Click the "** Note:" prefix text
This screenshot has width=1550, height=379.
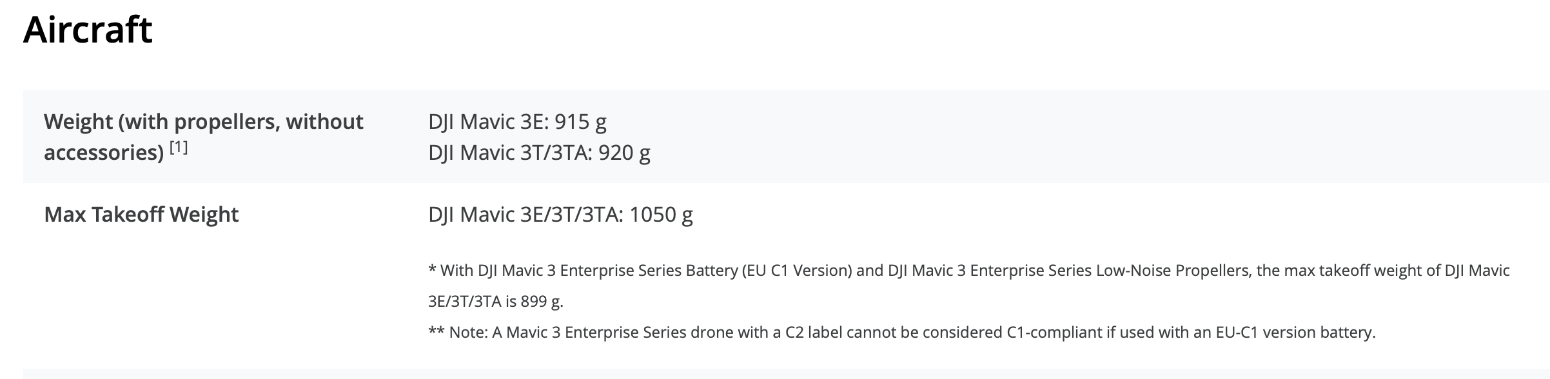click(x=458, y=333)
